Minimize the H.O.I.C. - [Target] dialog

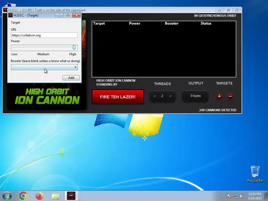pyautogui.click(x=59, y=15)
